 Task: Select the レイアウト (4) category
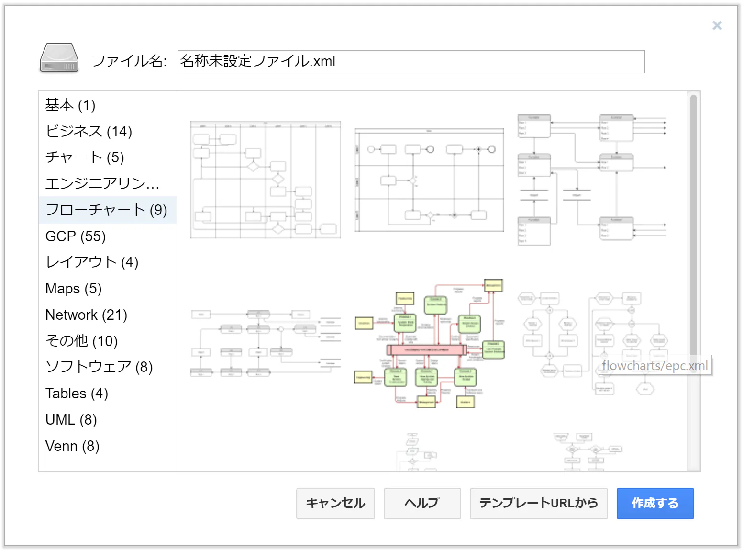pos(108,262)
